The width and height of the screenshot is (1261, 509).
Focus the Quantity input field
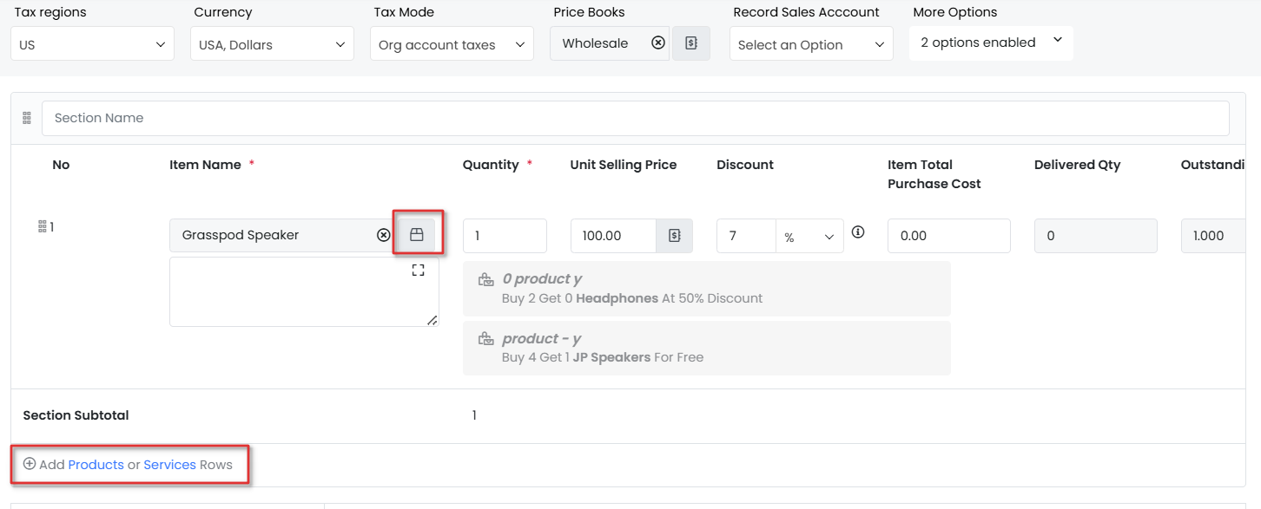click(x=505, y=236)
